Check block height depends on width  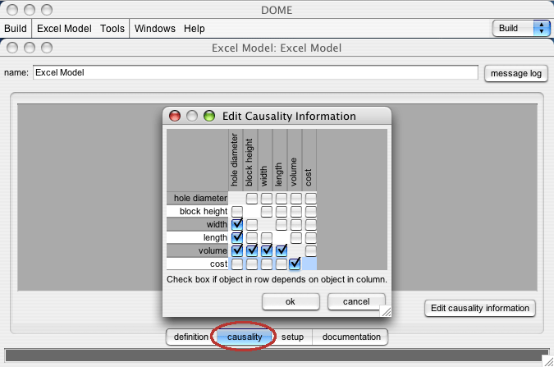click(x=267, y=212)
